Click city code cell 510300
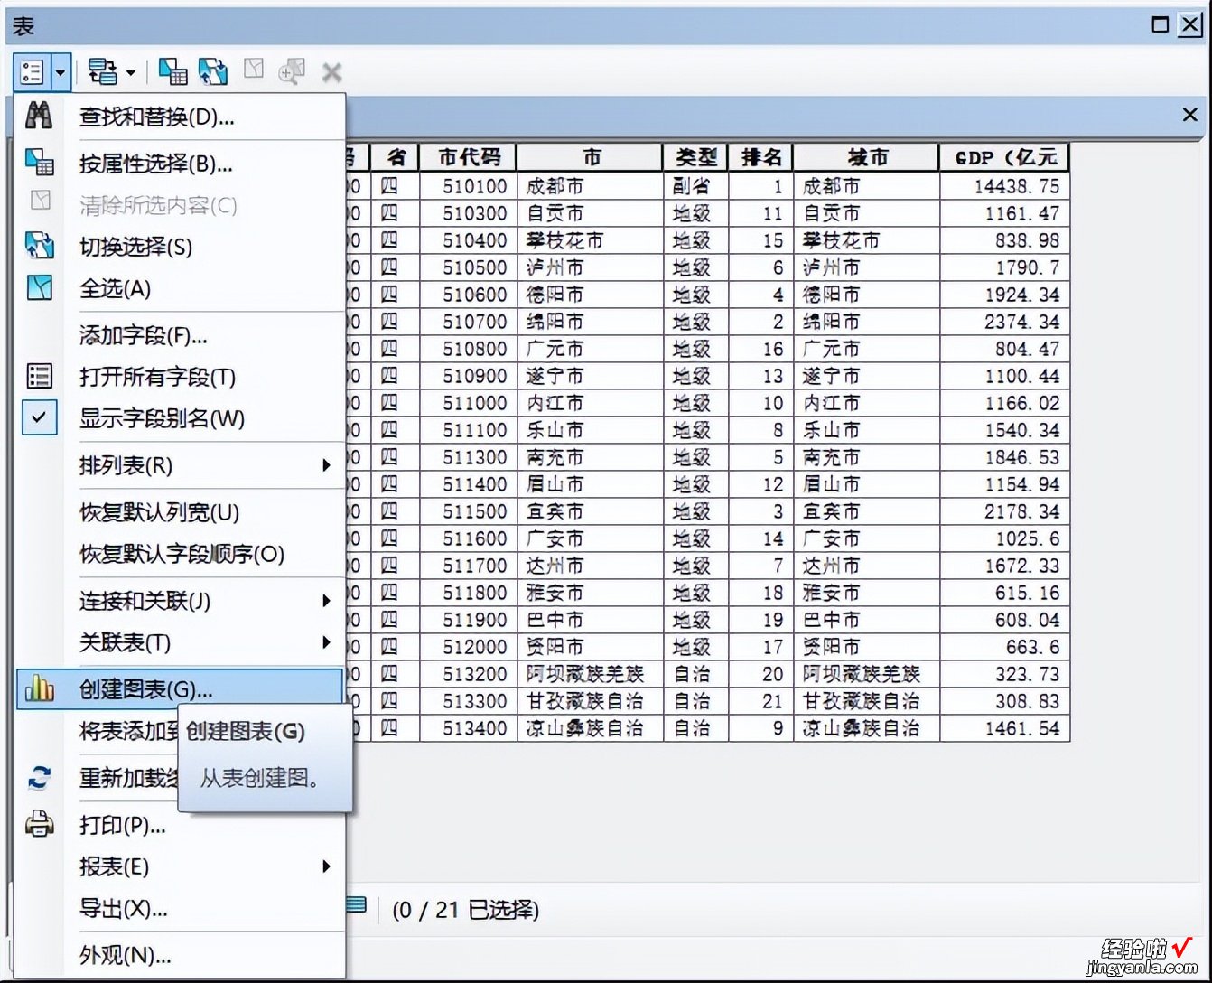Viewport: 1212px width, 983px height. (470, 213)
